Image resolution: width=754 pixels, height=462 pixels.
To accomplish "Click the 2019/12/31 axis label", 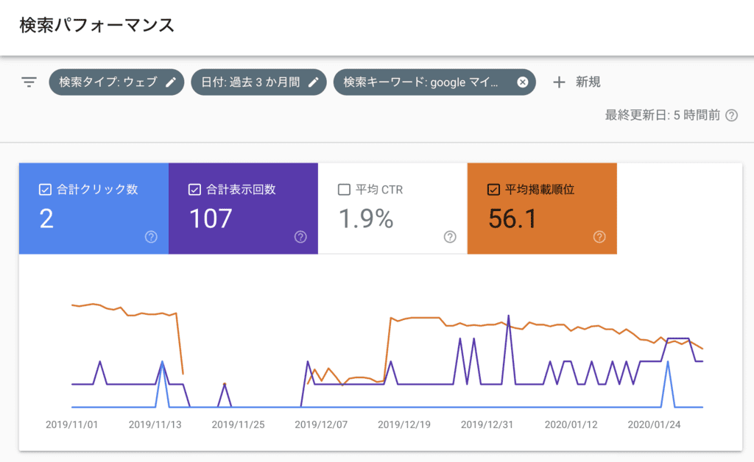I will tap(486, 424).
